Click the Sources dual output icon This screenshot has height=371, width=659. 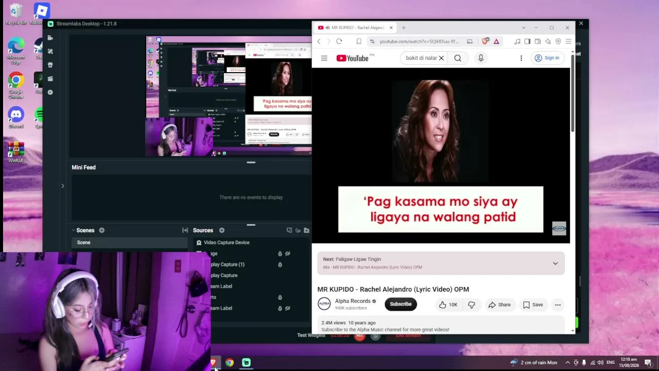(289, 230)
